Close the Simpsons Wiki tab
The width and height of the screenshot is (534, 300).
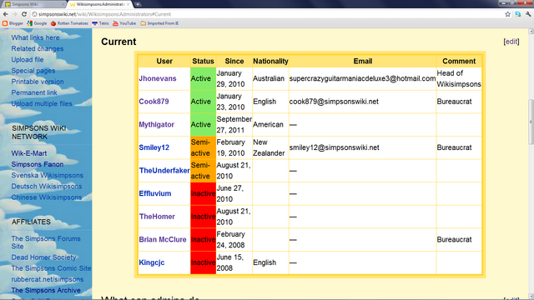(63, 4)
